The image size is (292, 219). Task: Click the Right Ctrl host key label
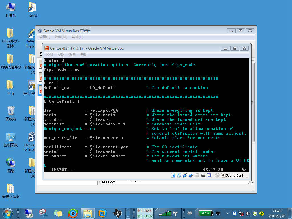tap(235, 175)
